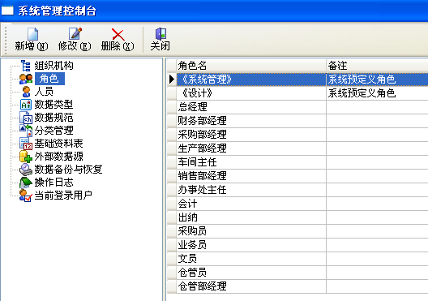
Task: Open the 组织机构 tree node icon
Action: coord(26,66)
